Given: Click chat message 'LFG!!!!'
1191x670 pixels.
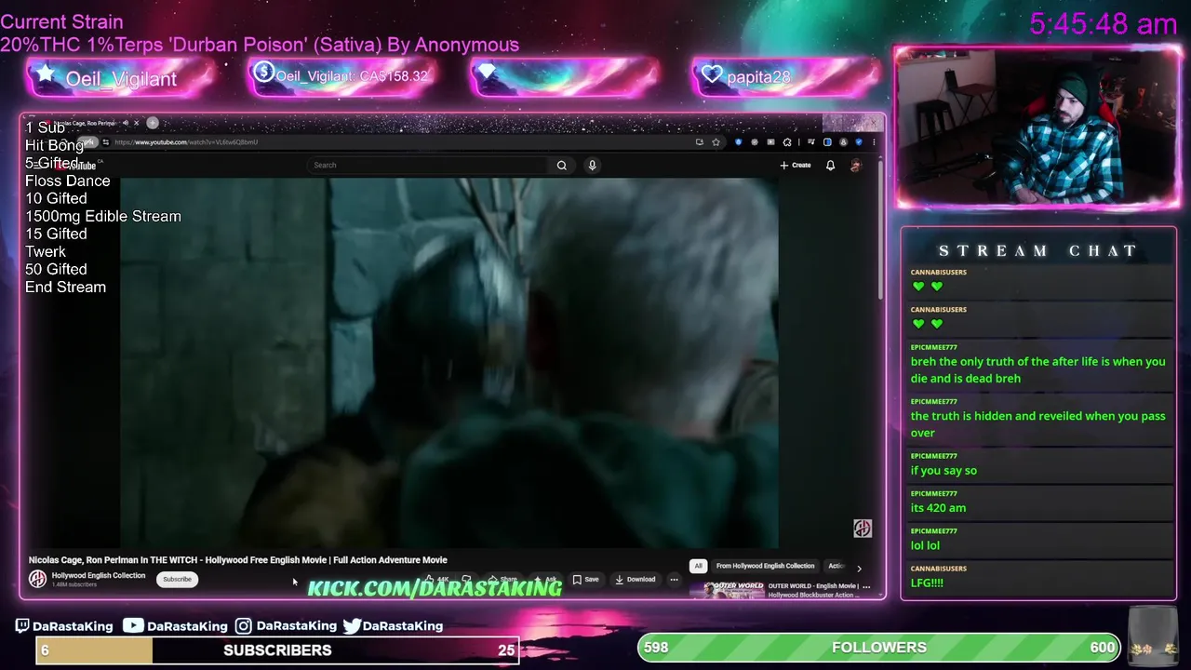Looking at the screenshot, I should click(927, 583).
